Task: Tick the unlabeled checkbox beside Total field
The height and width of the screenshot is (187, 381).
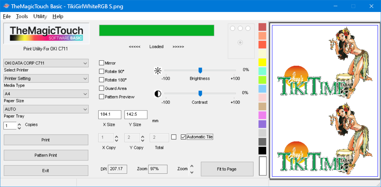Action: pos(174,137)
